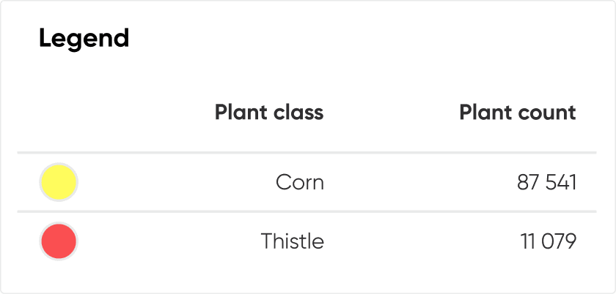Screen dimensions: 616x294
Task: Click the word Corn in the legend
Action: [299, 182]
